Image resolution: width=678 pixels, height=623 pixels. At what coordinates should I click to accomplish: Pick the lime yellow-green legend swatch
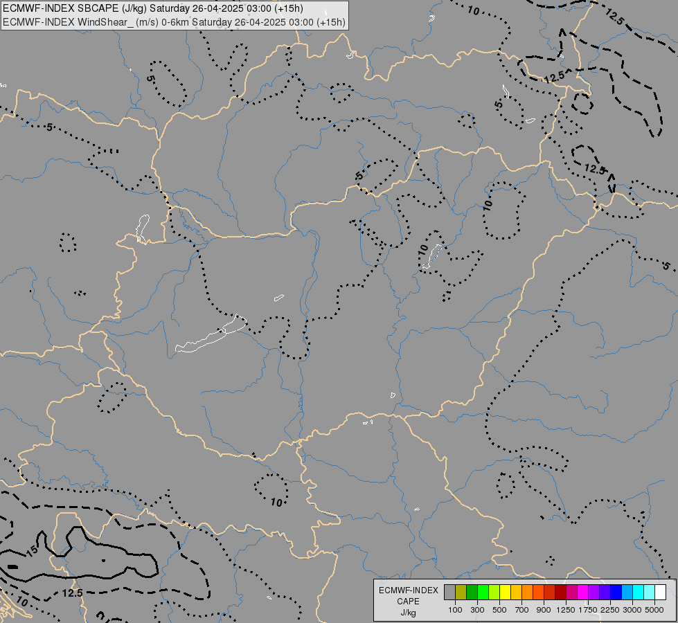click(x=494, y=593)
